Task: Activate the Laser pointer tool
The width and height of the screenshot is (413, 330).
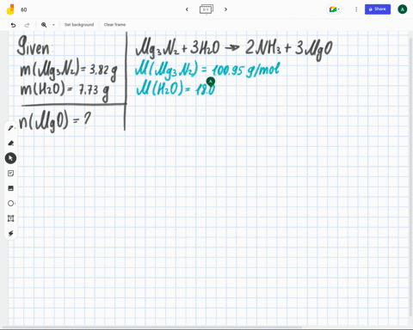Action: [x=11, y=233]
